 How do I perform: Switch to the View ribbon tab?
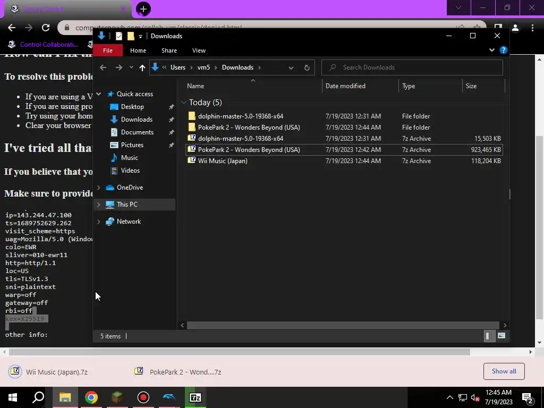pyautogui.click(x=199, y=50)
